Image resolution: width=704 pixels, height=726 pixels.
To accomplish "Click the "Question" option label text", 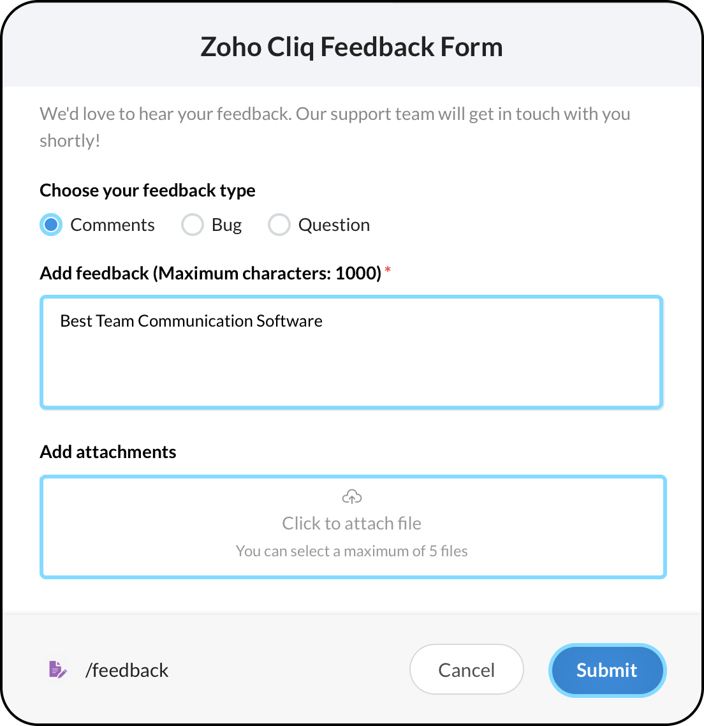I will (x=334, y=225).
